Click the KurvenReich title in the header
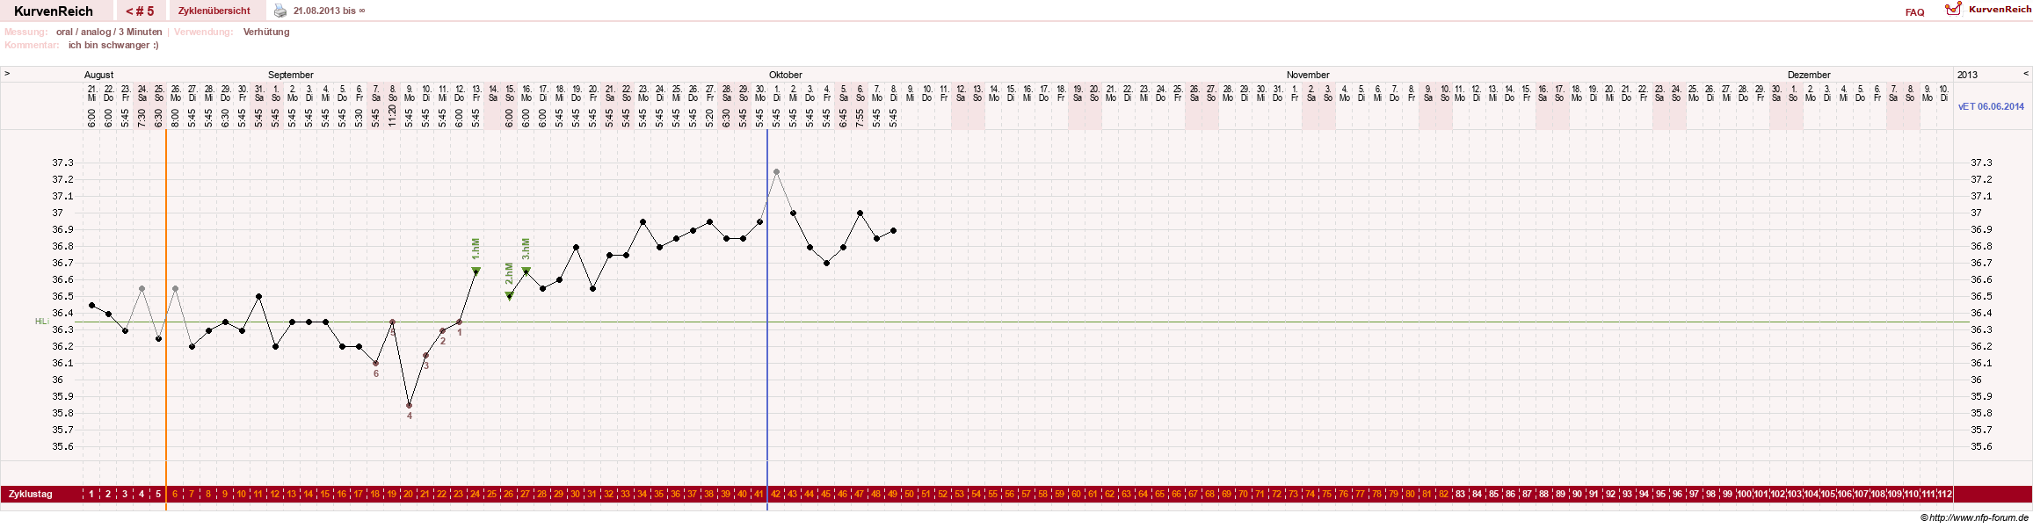 pos(54,11)
